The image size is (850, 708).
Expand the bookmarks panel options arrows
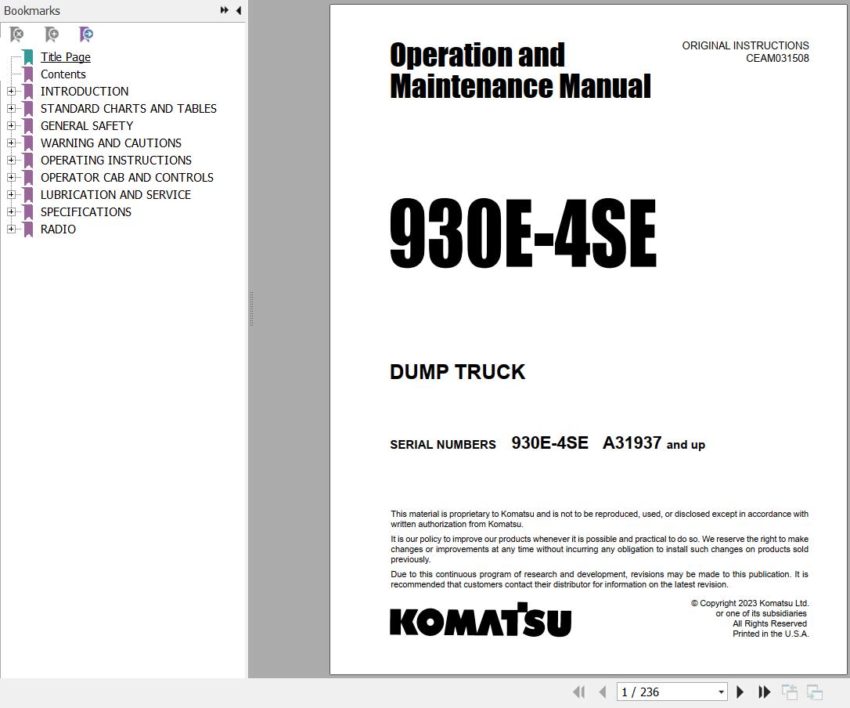tap(225, 10)
